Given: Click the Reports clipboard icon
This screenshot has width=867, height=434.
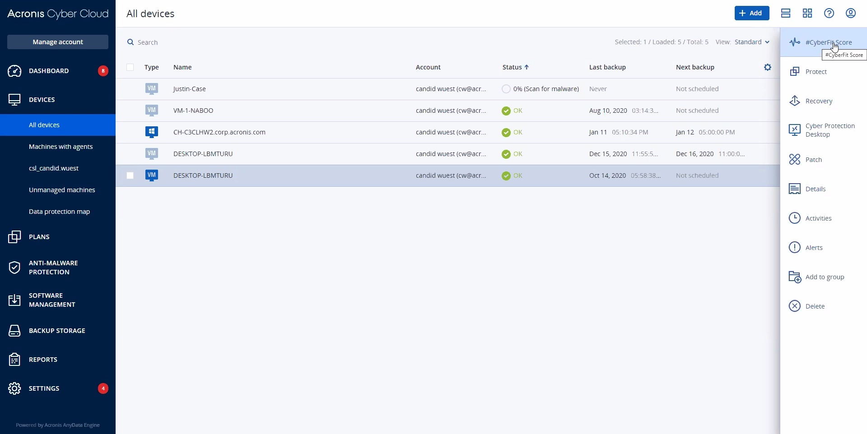Looking at the screenshot, I should [x=14, y=360].
